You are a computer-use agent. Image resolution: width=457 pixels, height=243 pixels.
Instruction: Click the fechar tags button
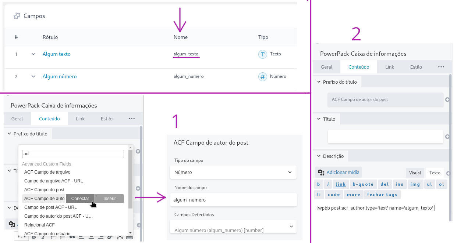coord(382,195)
